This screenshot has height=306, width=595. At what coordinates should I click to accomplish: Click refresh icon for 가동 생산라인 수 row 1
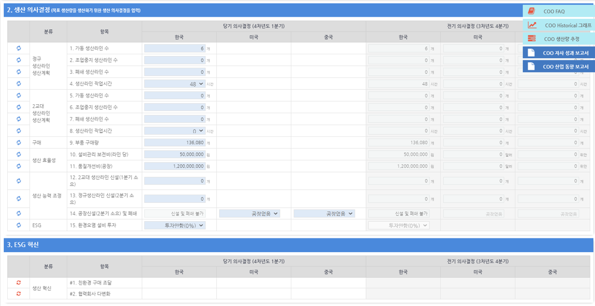coord(18,48)
